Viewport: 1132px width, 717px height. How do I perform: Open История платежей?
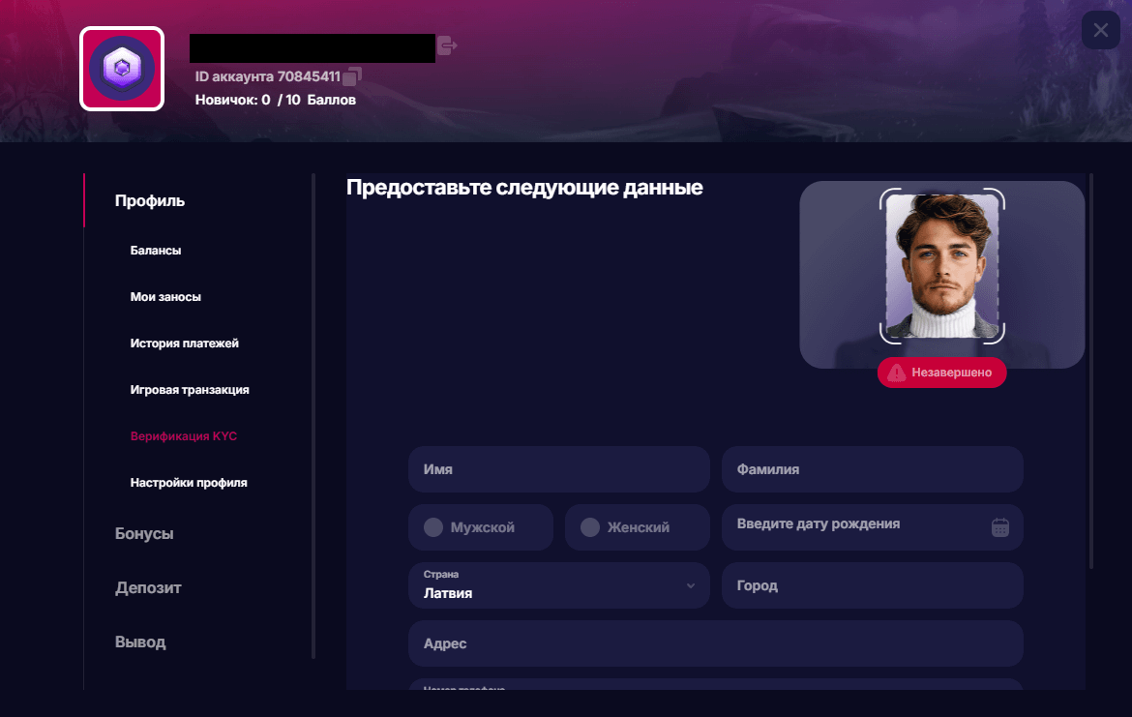pos(184,344)
